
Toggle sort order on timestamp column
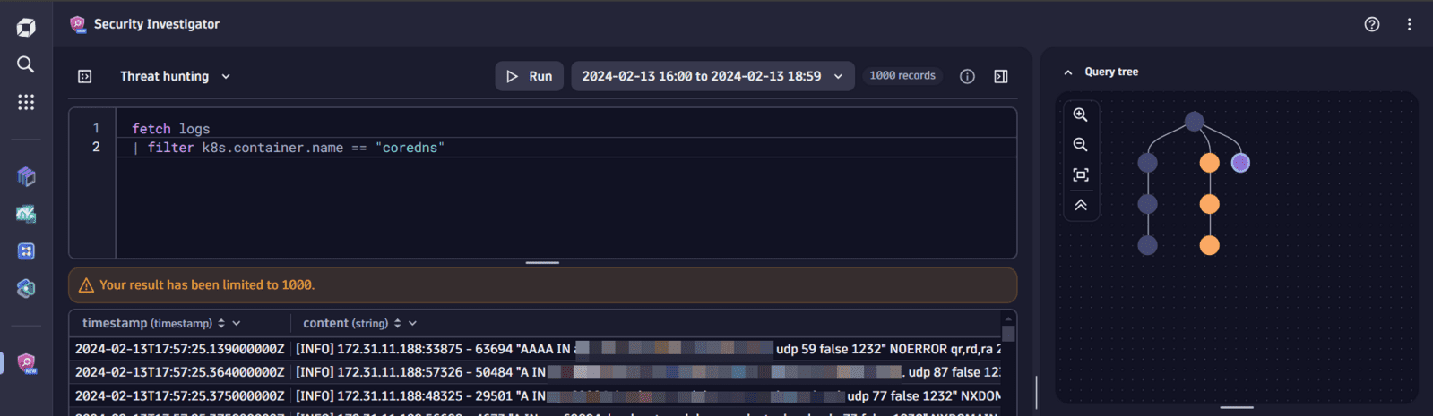coord(221,323)
